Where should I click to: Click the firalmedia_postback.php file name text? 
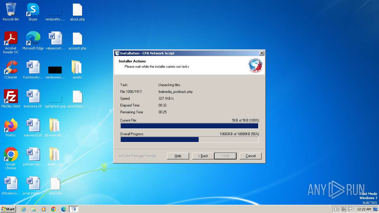pyautogui.click(x=176, y=92)
